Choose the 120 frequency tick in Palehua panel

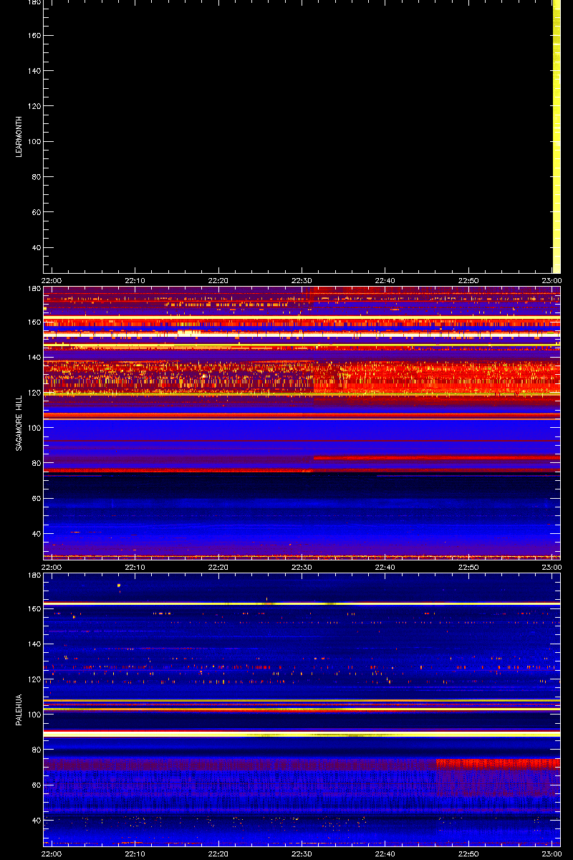(35, 679)
